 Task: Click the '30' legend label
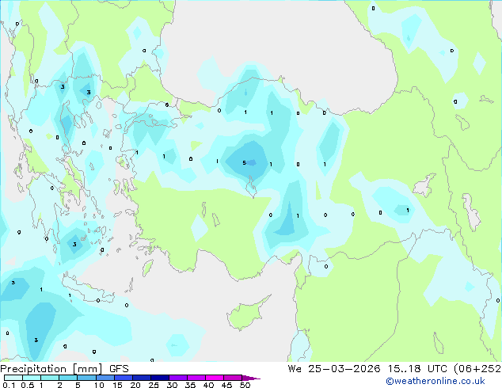(x=172, y=385)
